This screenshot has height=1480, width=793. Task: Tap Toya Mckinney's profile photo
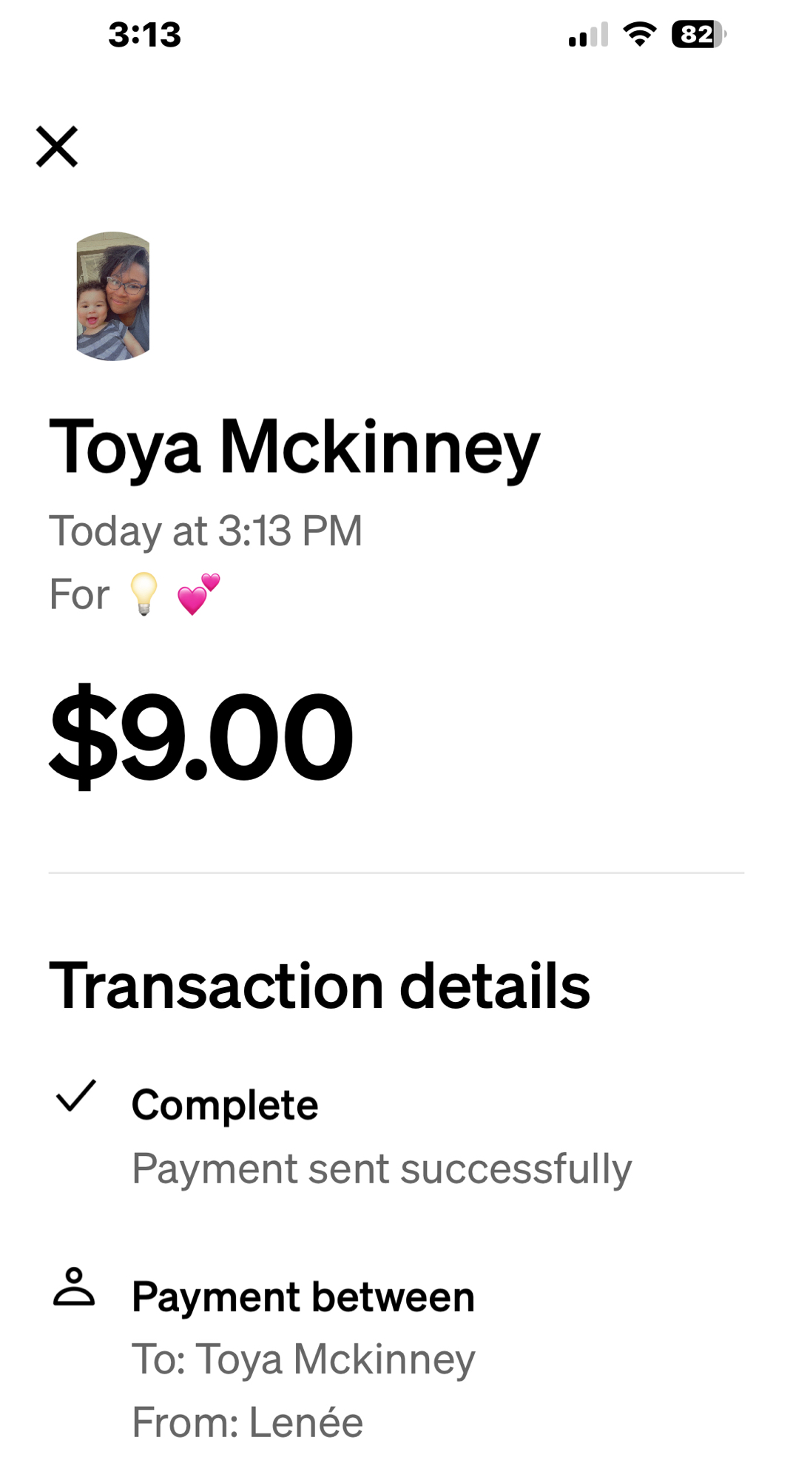[113, 296]
